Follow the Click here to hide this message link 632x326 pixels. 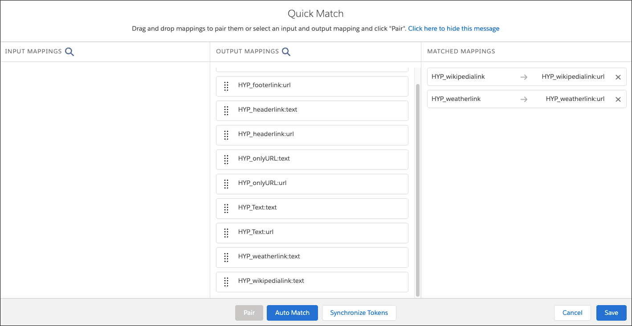454,28
